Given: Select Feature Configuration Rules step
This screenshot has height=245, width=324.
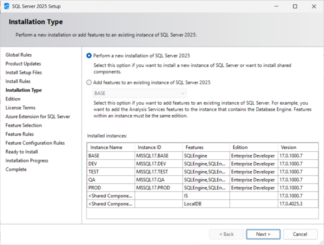Looking at the screenshot, I should [35, 143].
